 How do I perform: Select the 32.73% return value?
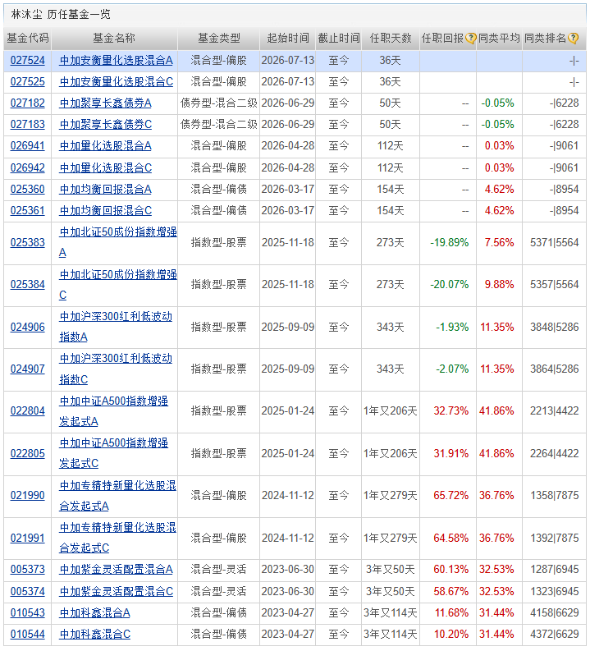tap(451, 411)
